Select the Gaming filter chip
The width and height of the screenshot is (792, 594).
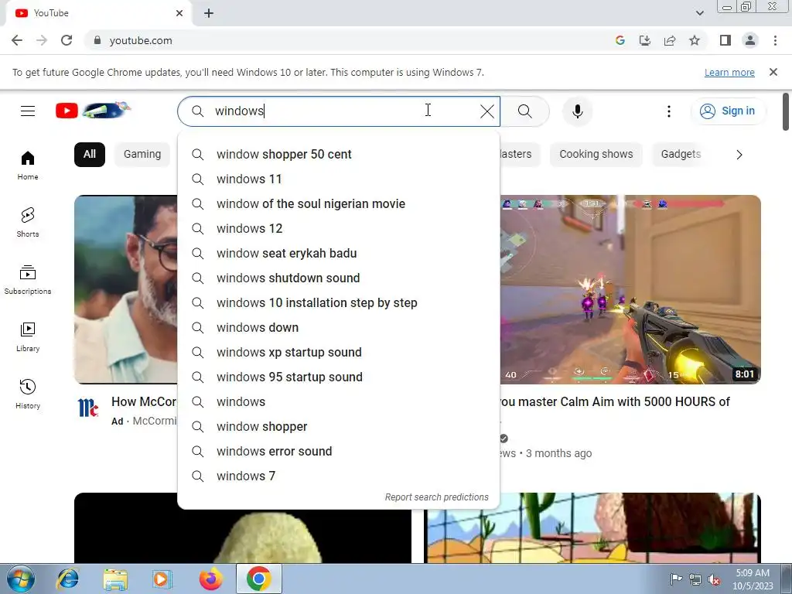(142, 154)
